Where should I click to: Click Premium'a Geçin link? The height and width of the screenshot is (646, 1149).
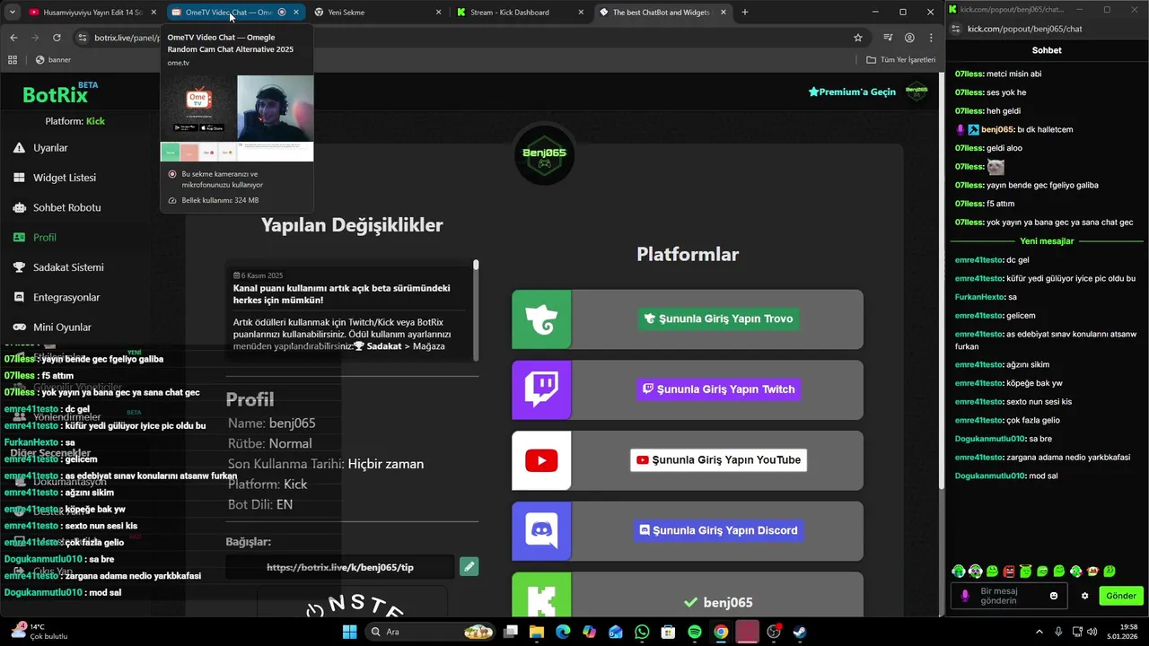pyautogui.click(x=852, y=92)
